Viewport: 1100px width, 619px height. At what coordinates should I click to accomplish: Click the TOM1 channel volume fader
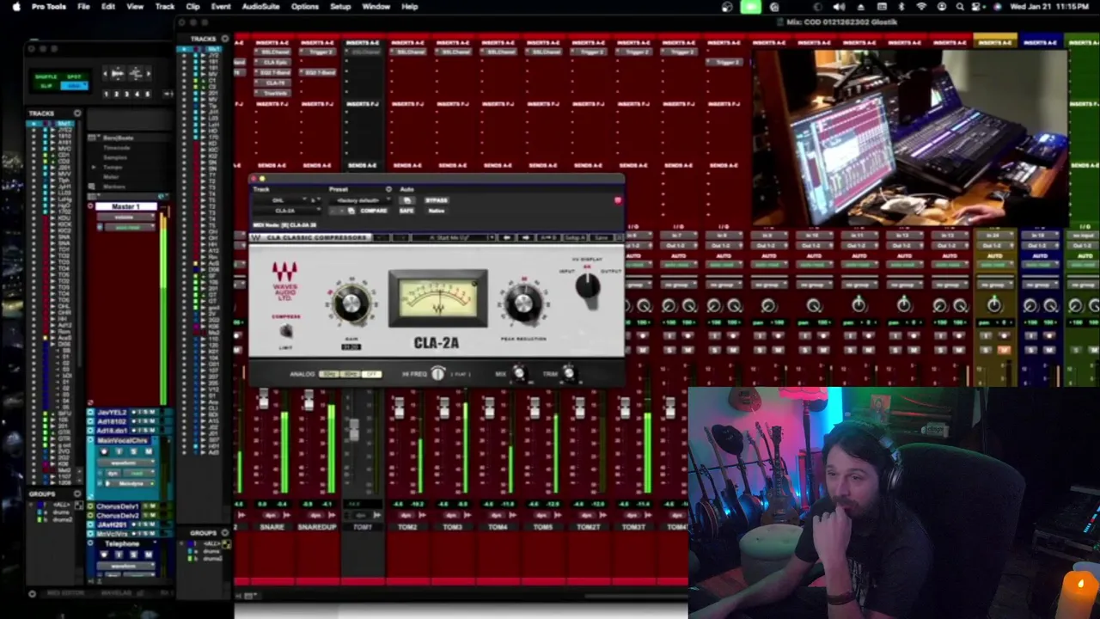[353, 430]
